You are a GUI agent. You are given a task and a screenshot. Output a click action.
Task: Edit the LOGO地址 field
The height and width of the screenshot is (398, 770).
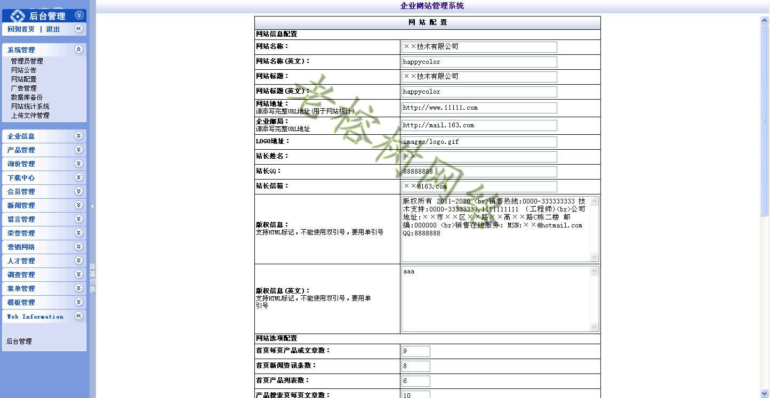(479, 142)
